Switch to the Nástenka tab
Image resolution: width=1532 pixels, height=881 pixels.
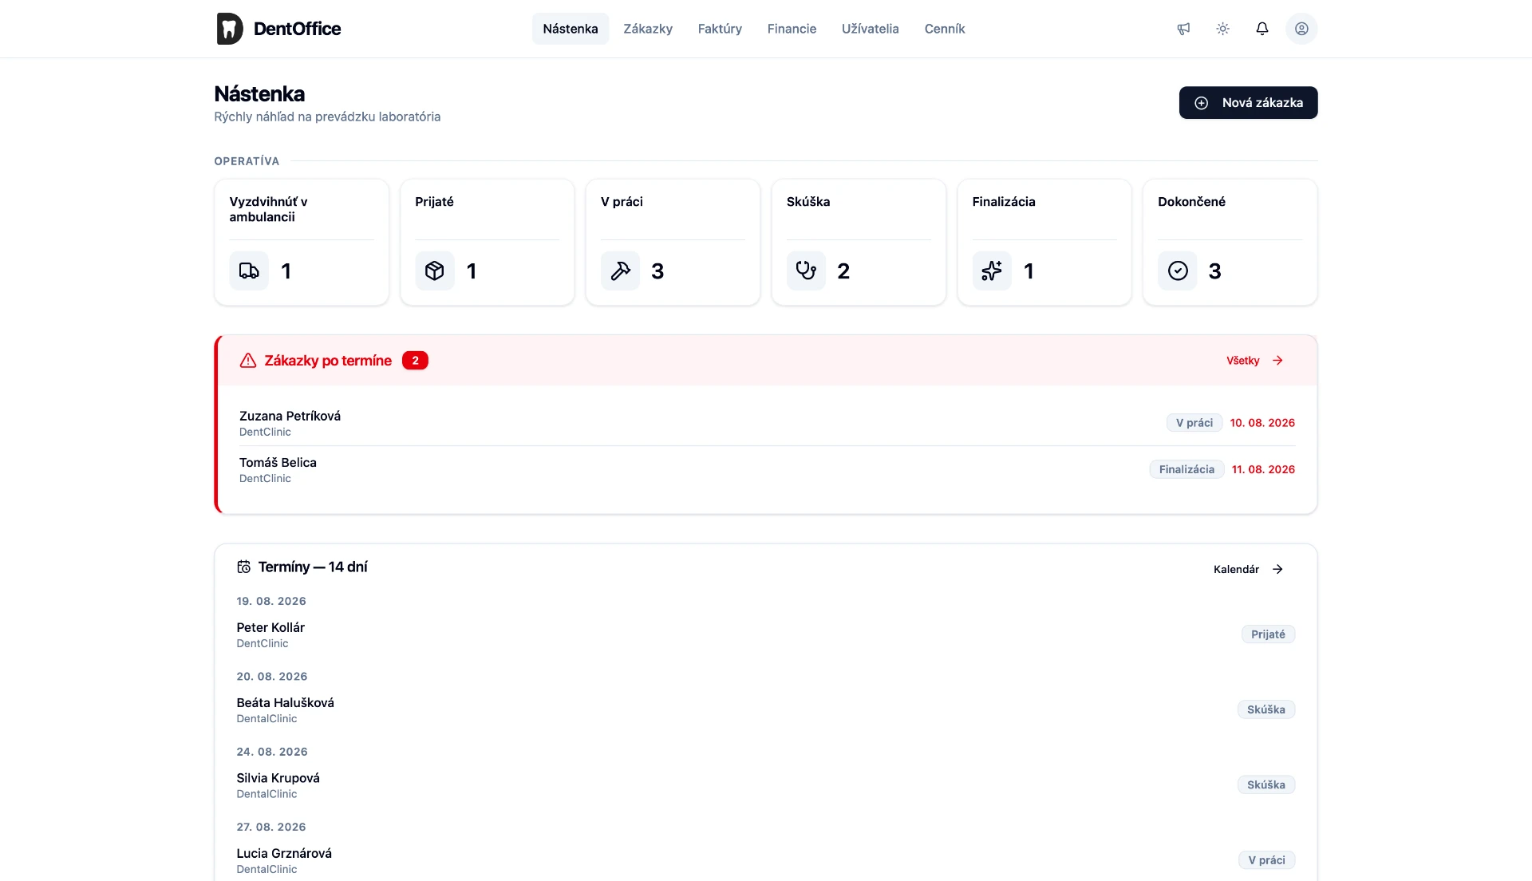[571, 29]
